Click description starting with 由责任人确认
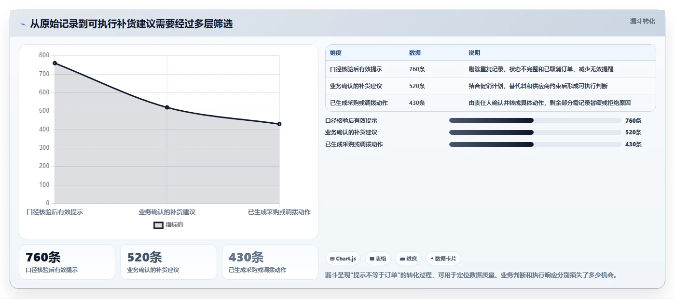This screenshot has width=675, height=299. pyautogui.click(x=550, y=103)
